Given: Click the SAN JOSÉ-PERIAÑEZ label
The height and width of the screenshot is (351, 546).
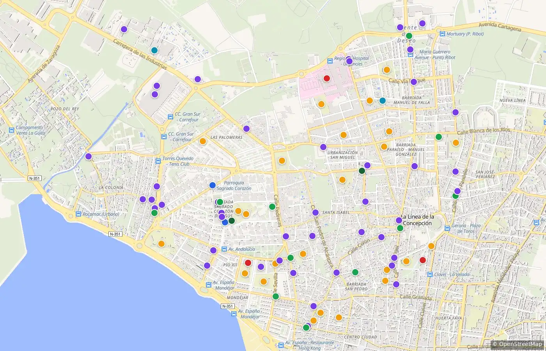Looking at the screenshot, I should click(485, 174).
